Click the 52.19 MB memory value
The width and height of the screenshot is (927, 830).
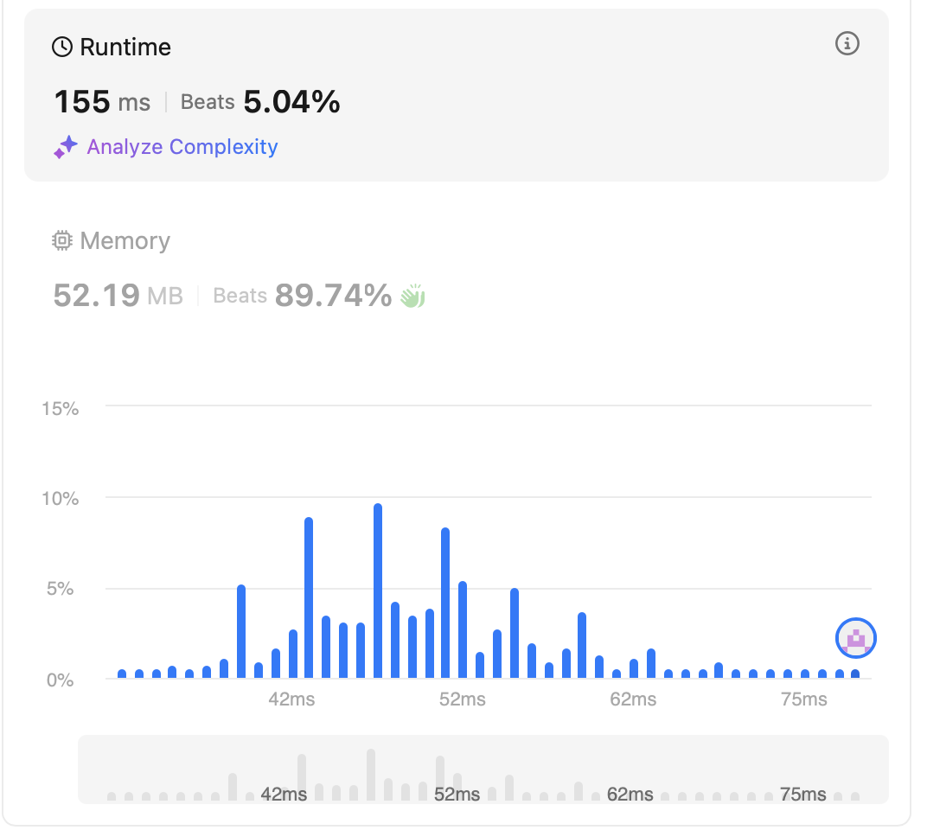[118, 297]
